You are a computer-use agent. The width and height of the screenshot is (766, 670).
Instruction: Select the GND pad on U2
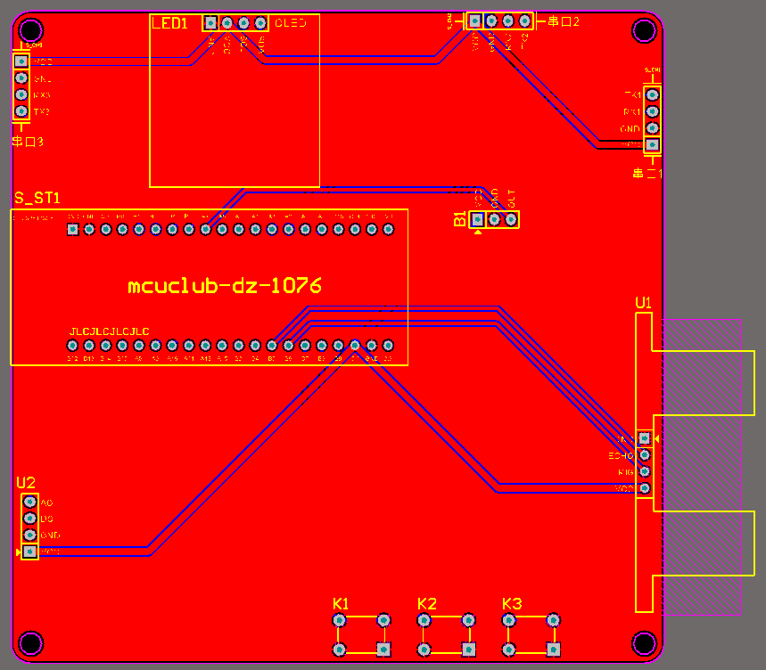coord(29,535)
